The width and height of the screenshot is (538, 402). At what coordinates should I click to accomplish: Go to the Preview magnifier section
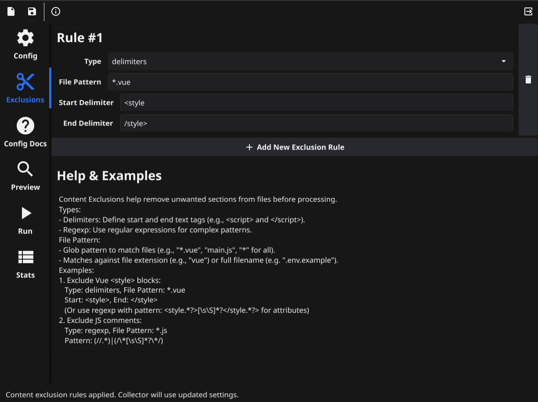click(x=25, y=169)
